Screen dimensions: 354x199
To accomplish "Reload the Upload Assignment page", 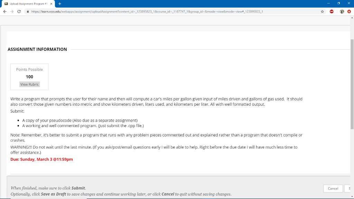I will point(19,11).
